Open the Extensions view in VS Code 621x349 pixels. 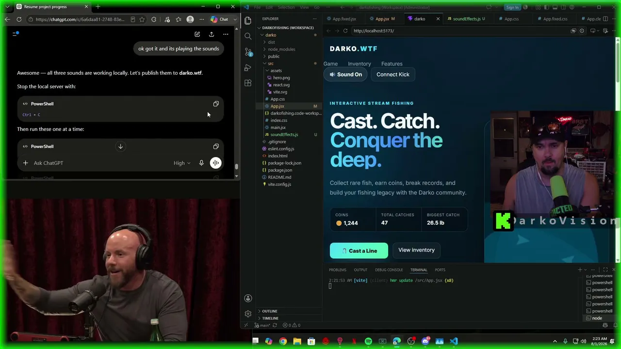[248, 83]
